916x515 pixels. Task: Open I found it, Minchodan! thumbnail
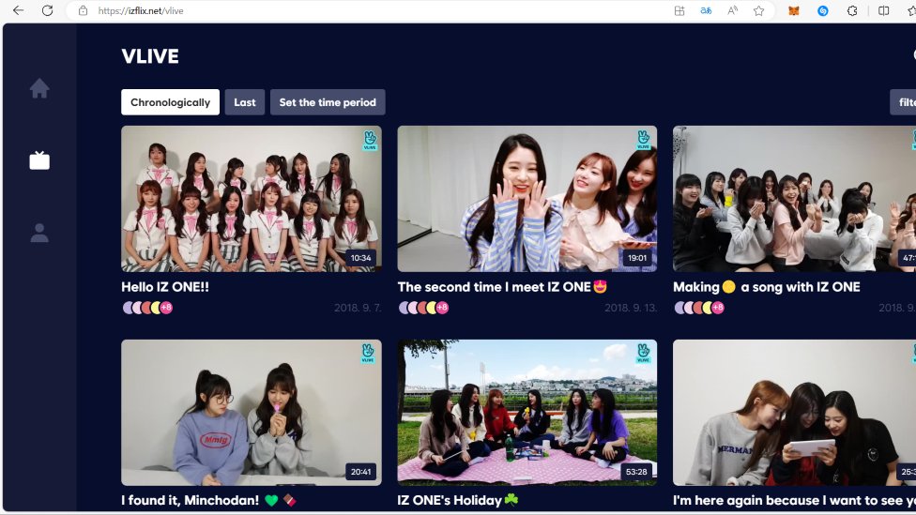(252, 412)
